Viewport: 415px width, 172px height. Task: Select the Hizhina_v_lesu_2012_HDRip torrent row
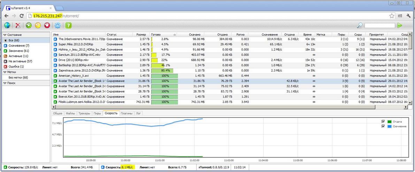[x=230, y=50]
